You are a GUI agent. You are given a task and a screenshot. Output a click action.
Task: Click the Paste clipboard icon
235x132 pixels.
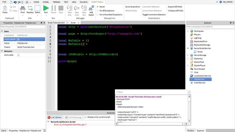(5, 8)
